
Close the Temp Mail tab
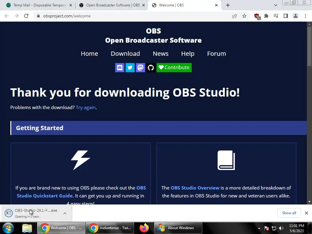(71, 5)
